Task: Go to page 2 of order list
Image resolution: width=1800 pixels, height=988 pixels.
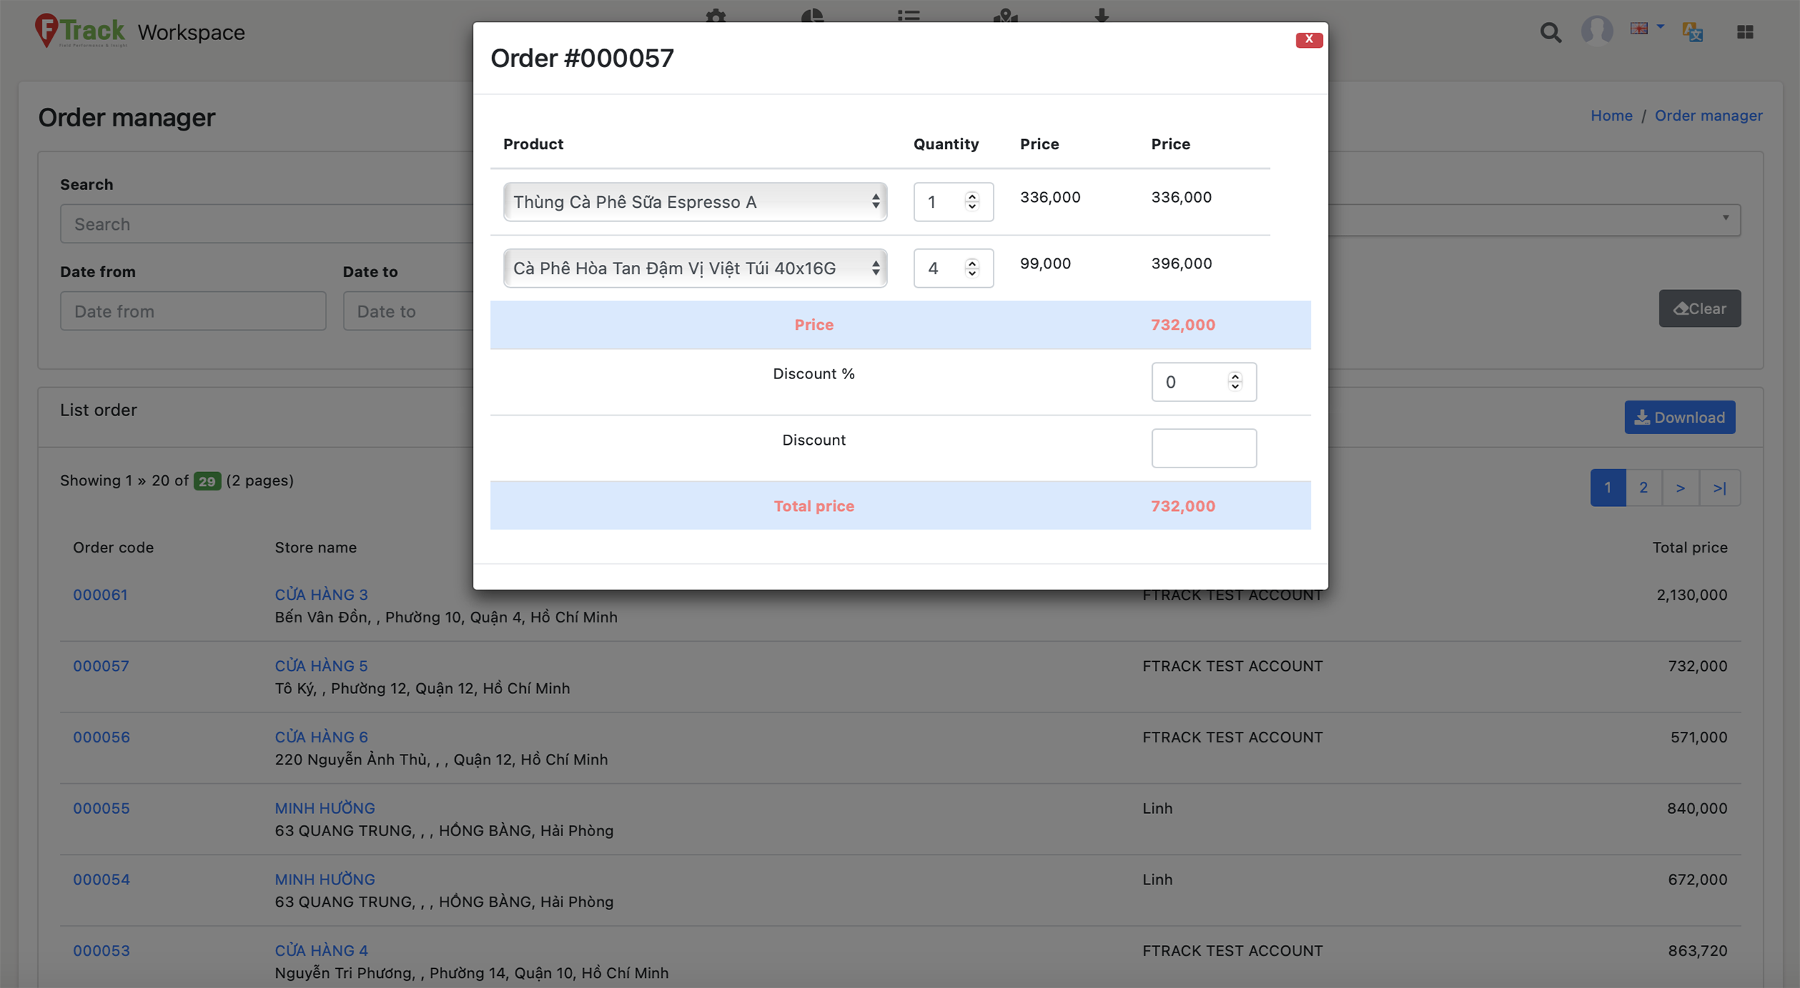Action: click(1643, 488)
